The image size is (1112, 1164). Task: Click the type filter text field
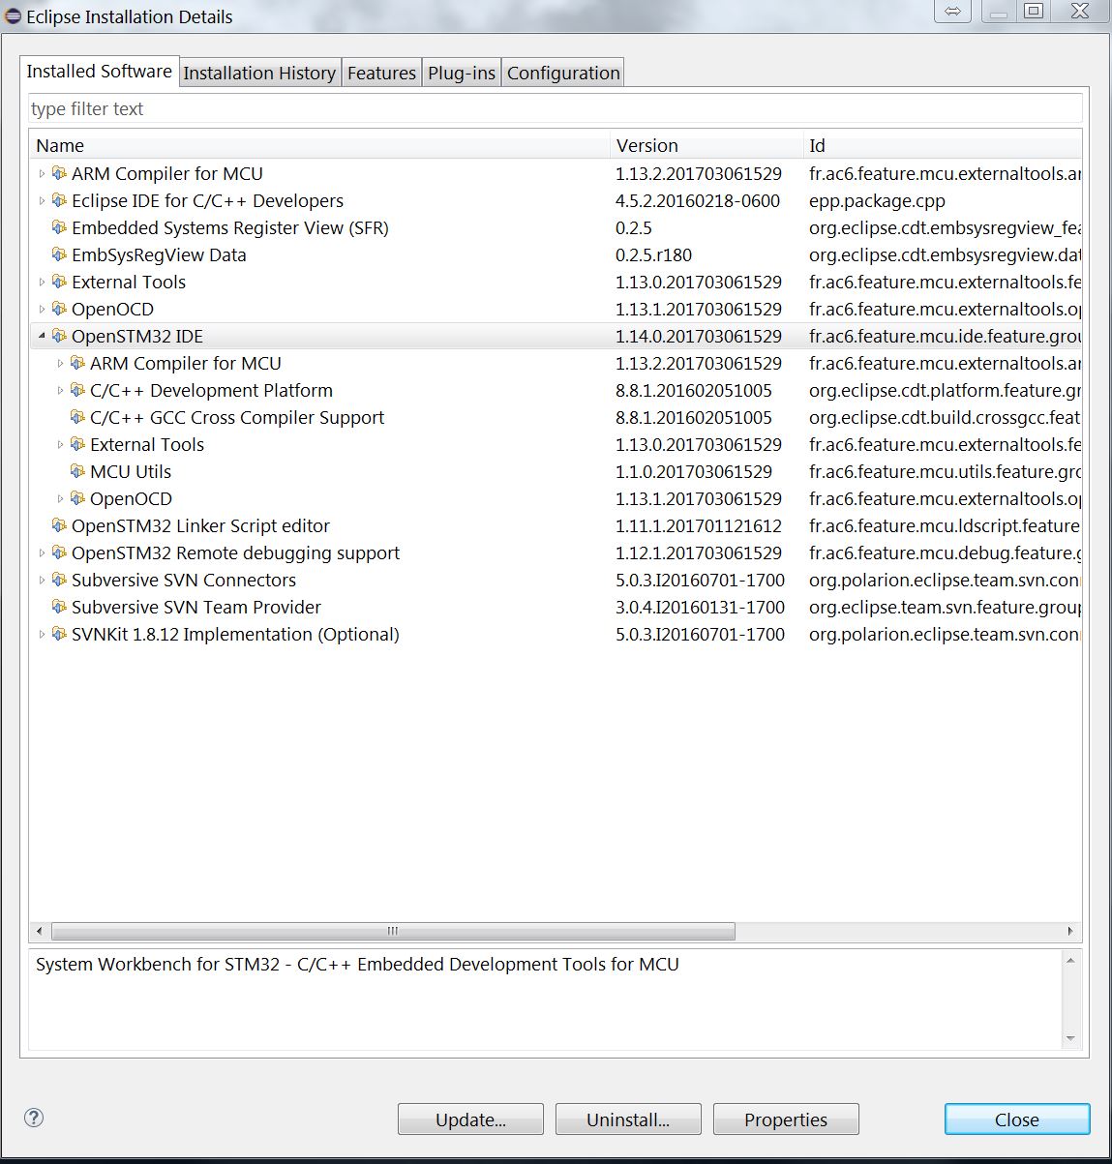pos(554,108)
